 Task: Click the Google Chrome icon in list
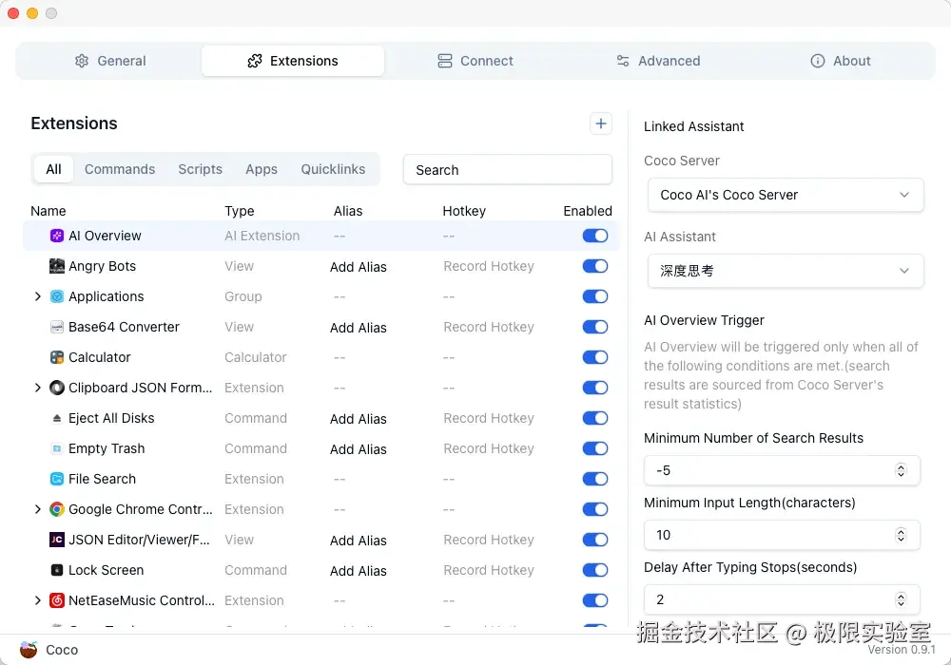tap(57, 509)
